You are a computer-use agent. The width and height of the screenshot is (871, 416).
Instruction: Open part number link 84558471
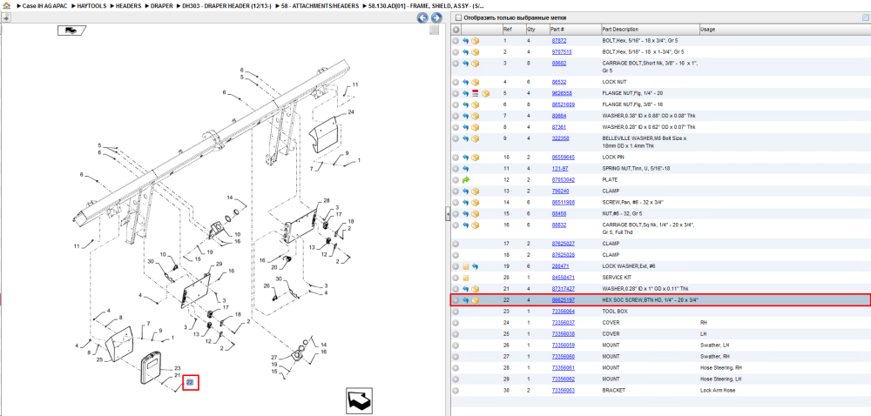coord(563,278)
